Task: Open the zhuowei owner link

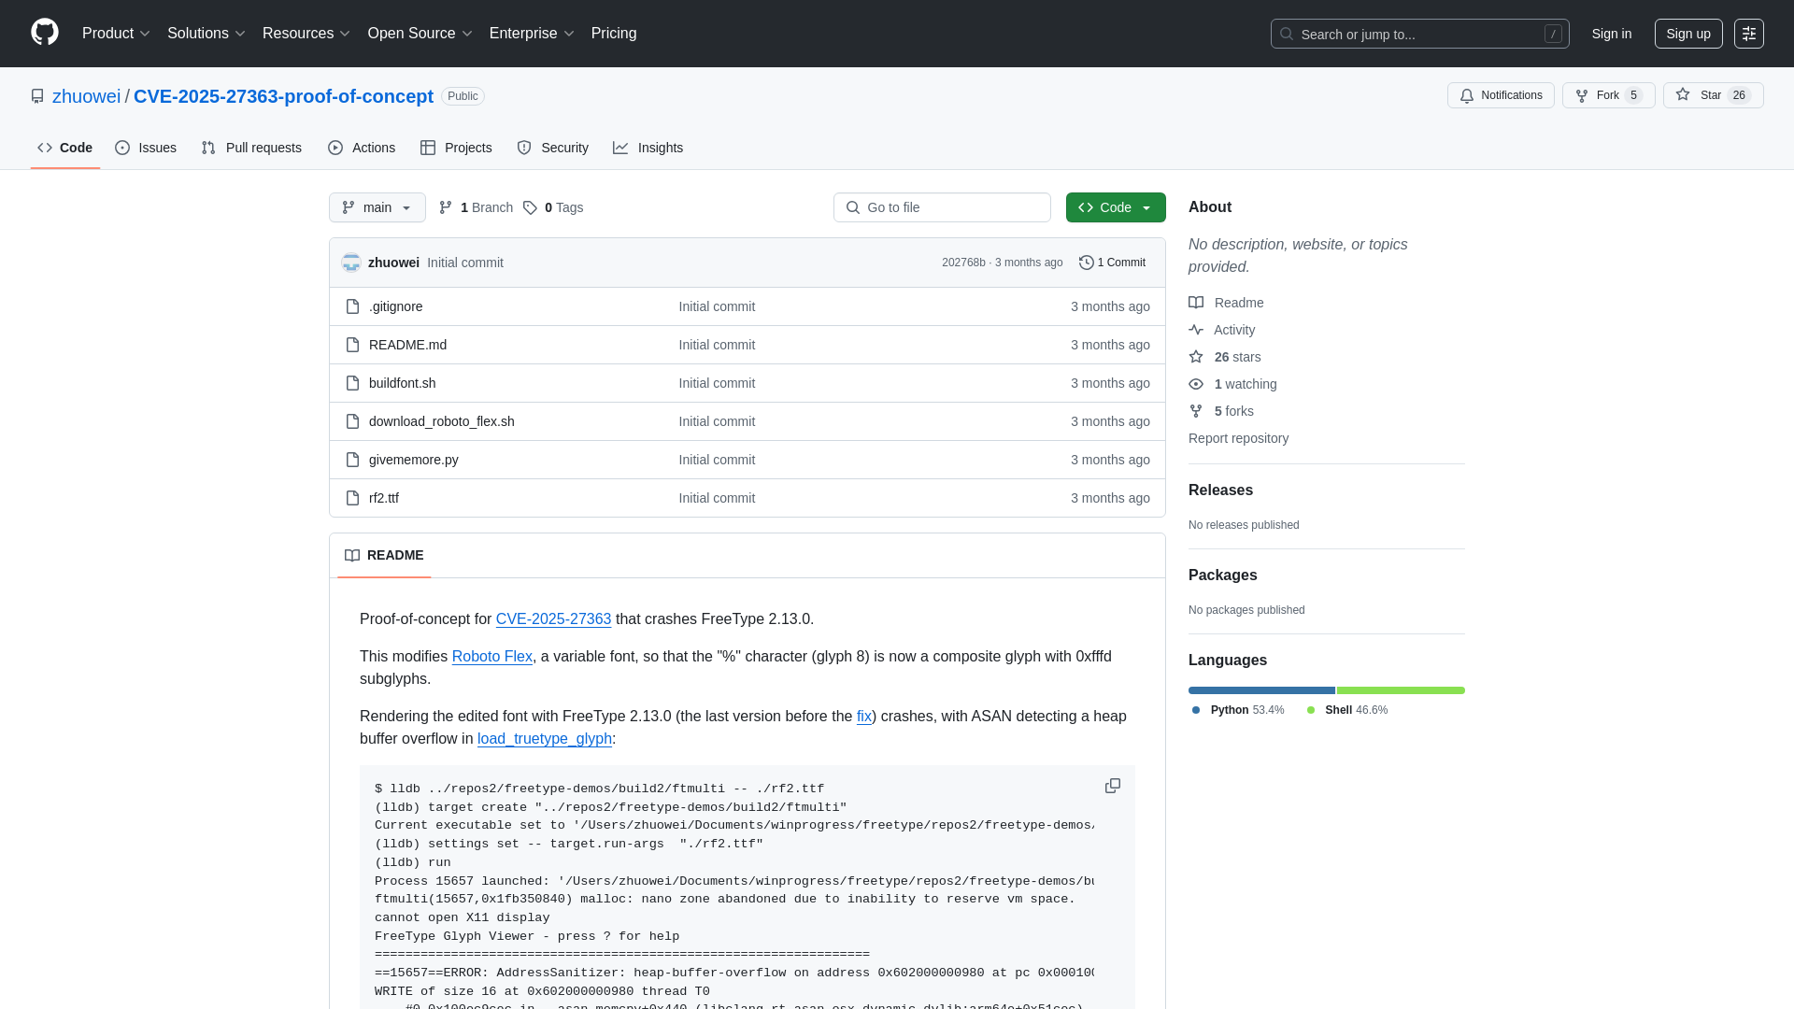Action: click(86, 96)
